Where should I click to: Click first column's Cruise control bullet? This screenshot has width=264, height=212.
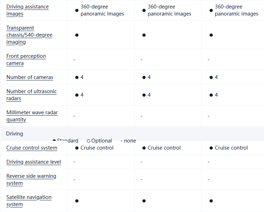pyautogui.click(x=77, y=148)
